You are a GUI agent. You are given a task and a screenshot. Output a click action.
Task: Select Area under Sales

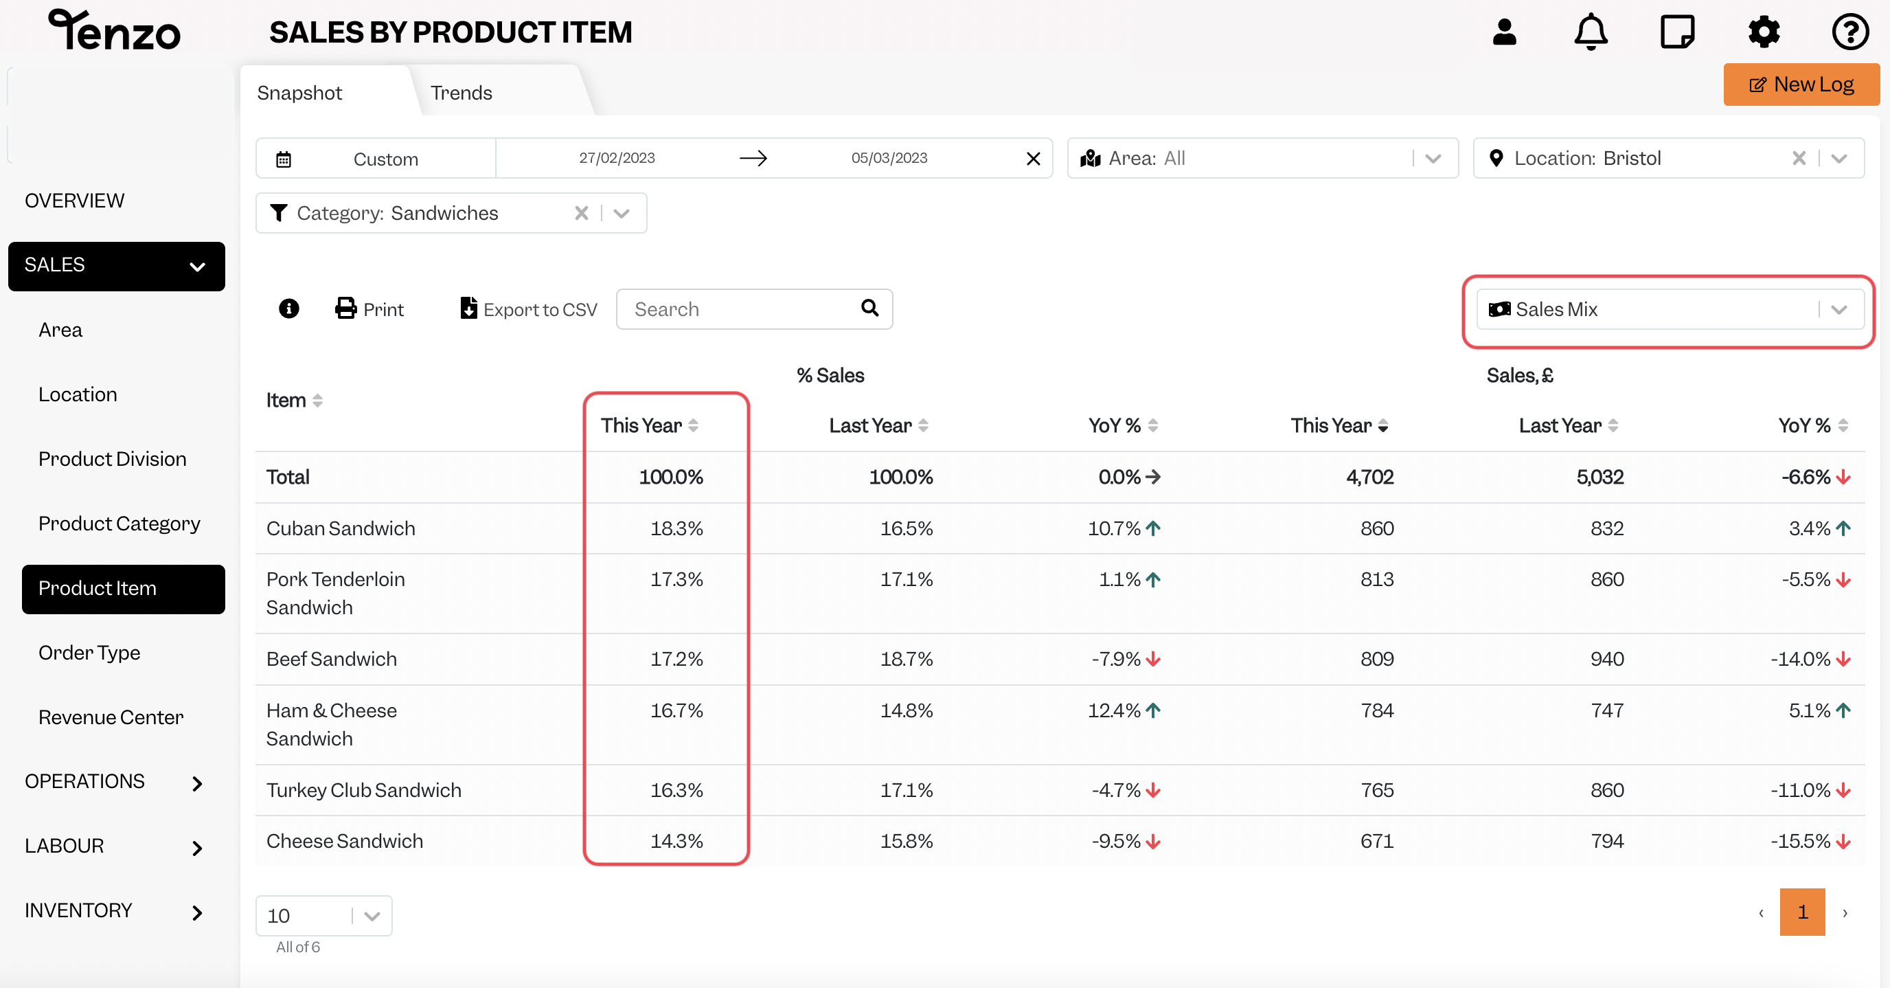coord(60,330)
